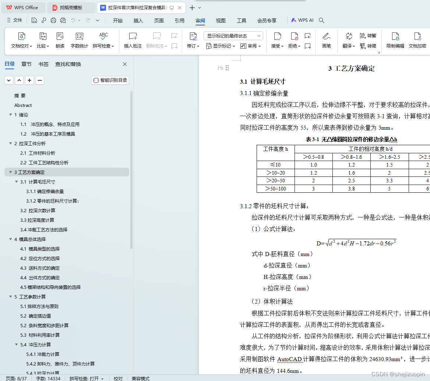Image resolution: width=430 pixels, height=381 pixels.
Task: Click 字数: 14334 in status bar
Action: pos(48,378)
